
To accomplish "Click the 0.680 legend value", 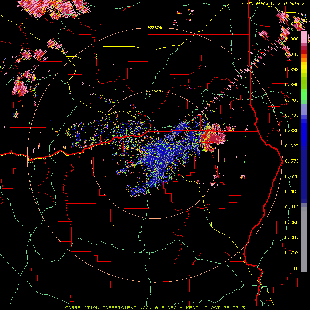I will point(292,131).
